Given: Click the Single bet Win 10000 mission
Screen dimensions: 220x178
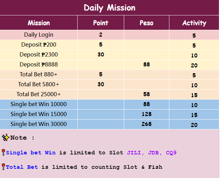Looking at the screenshot, I should 39,104.
